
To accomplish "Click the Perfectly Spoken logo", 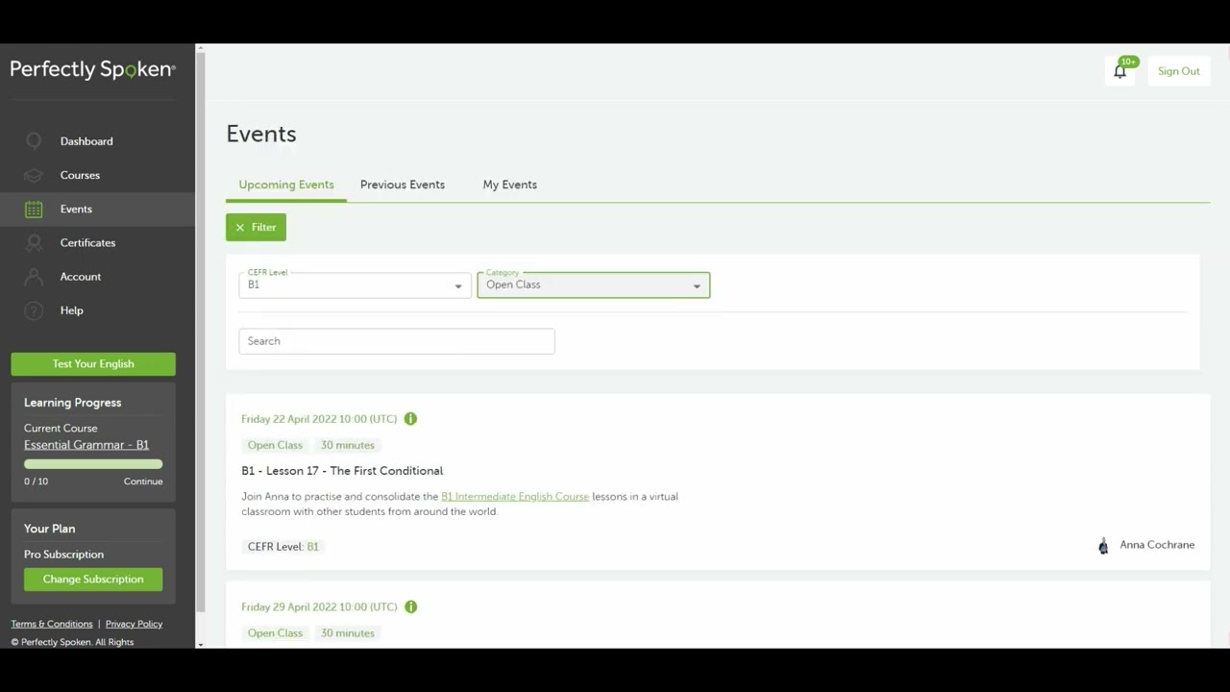I will point(92,70).
